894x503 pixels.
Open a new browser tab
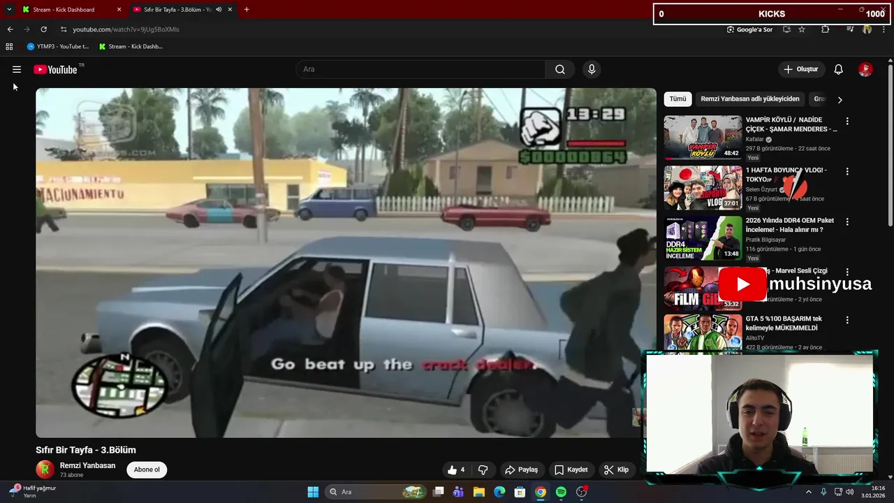tap(247, 10)
